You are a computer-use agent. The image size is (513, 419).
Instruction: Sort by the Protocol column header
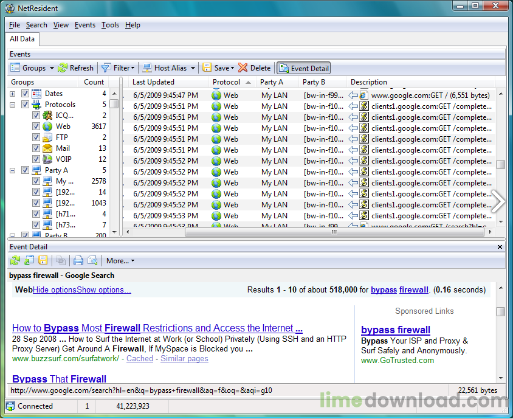click(226, 82)
